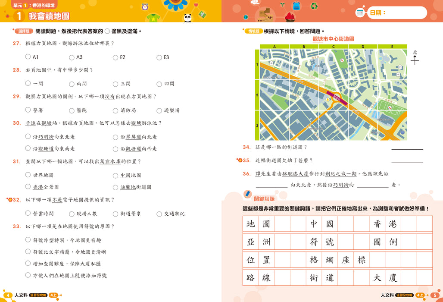Click the 格網座標 keyword in the grid
This screenshot has width=443, height=302.
(337, 260)
